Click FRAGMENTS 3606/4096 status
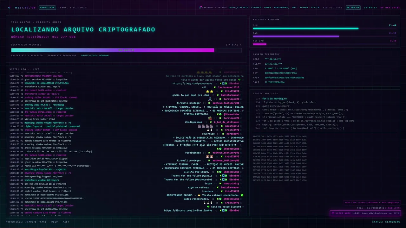Image resolution: width=406 pixels, height=228 pixels. [x=62, y=55]
